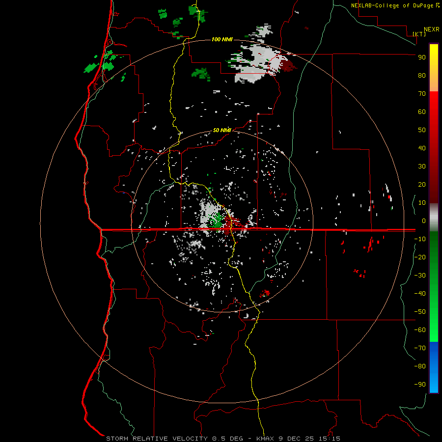Image resolution: width=442 pixels, height=442 pixels.
Task: Click the 30 value on the color scale
Action: tap(422, 166)
